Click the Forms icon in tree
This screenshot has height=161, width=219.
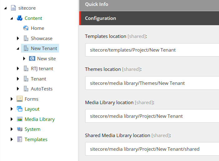[x=20, y=99]
